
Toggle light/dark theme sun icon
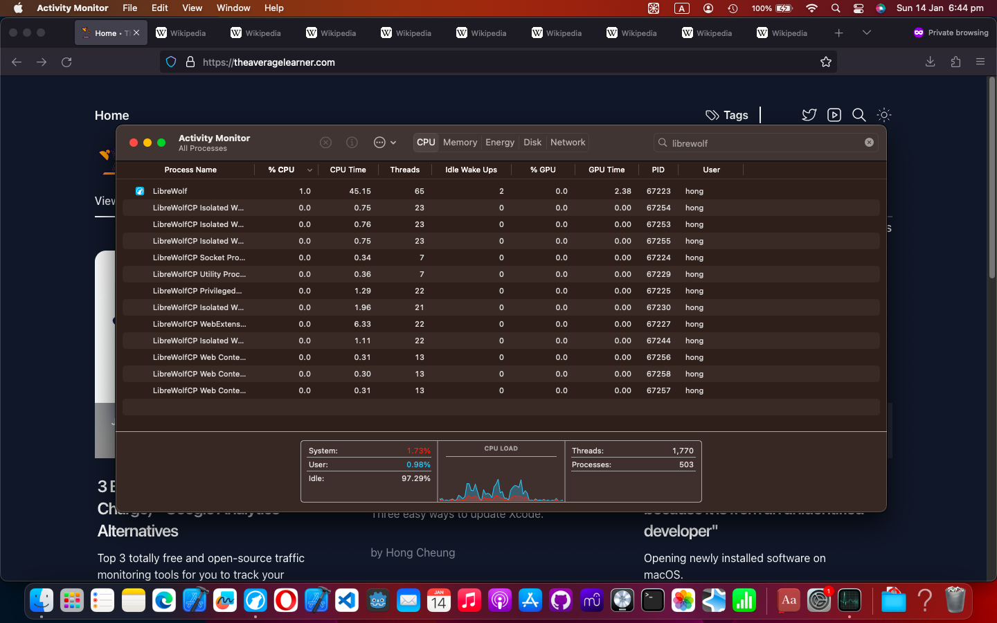click(x=883, y=115)
